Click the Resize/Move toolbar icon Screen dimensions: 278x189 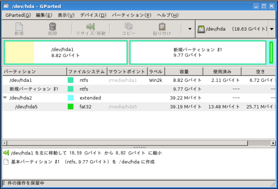[91, 27]
